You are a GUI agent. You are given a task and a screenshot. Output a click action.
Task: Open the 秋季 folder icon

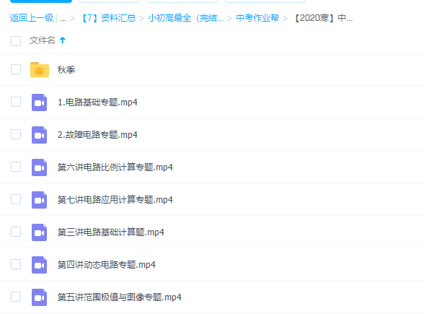point(40,69)
